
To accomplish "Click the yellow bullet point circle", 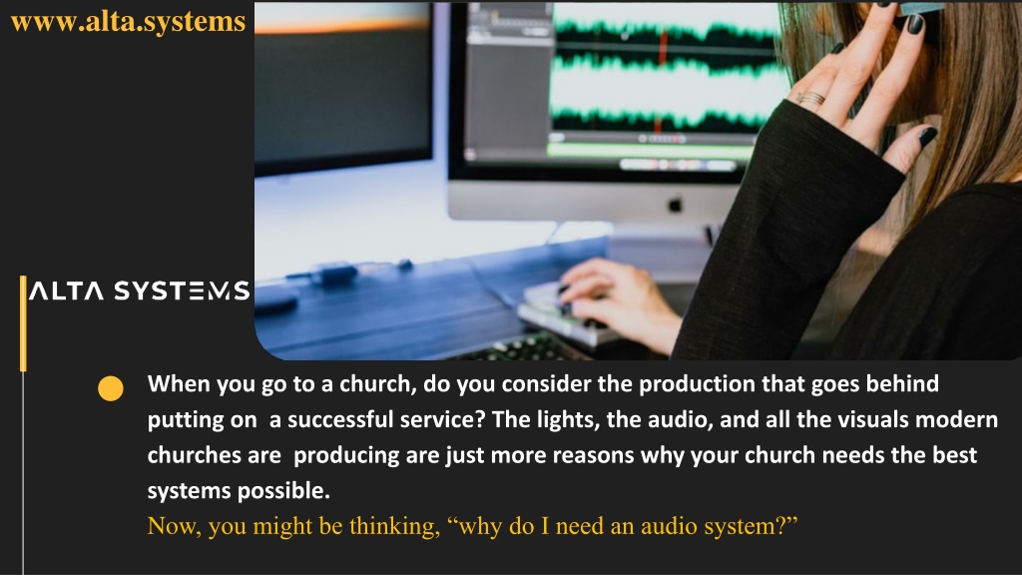I will coord(110,388).
